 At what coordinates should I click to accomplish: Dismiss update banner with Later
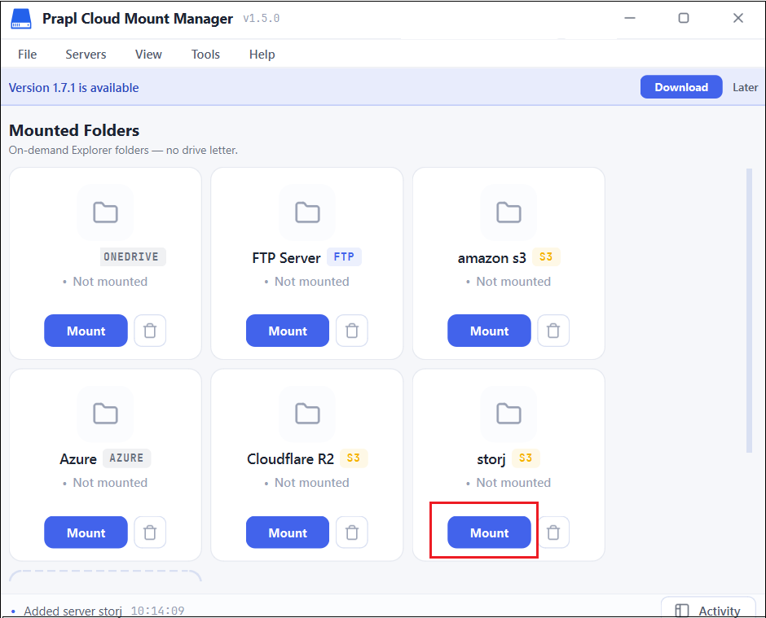(745, 87)
